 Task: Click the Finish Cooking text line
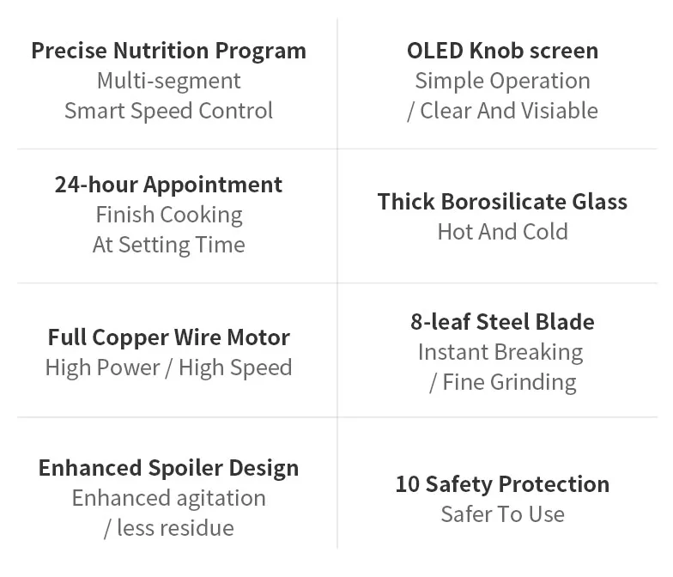[x=168, y=215]
